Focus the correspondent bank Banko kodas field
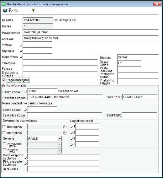Viewport: 163px width, 178px height. click(x=42, y=109)
